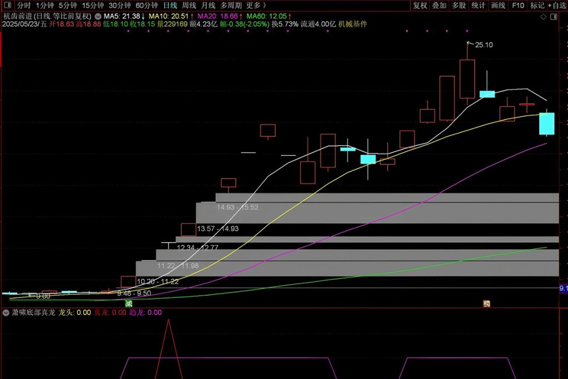Select the 60分钟 period tab
This screenshot has height=379, width=568.
click(x=147, y=6)
